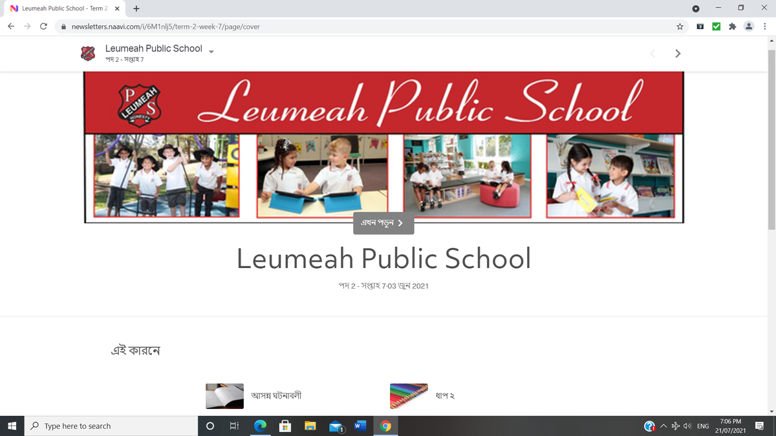Bookmark this page with the star icon
776x436 pixels.
tap(680, 26)
